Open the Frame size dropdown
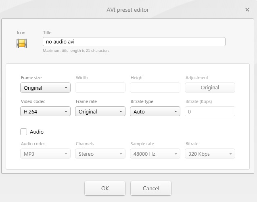This screenshot has height=202, width=257. tap(45, 88)
